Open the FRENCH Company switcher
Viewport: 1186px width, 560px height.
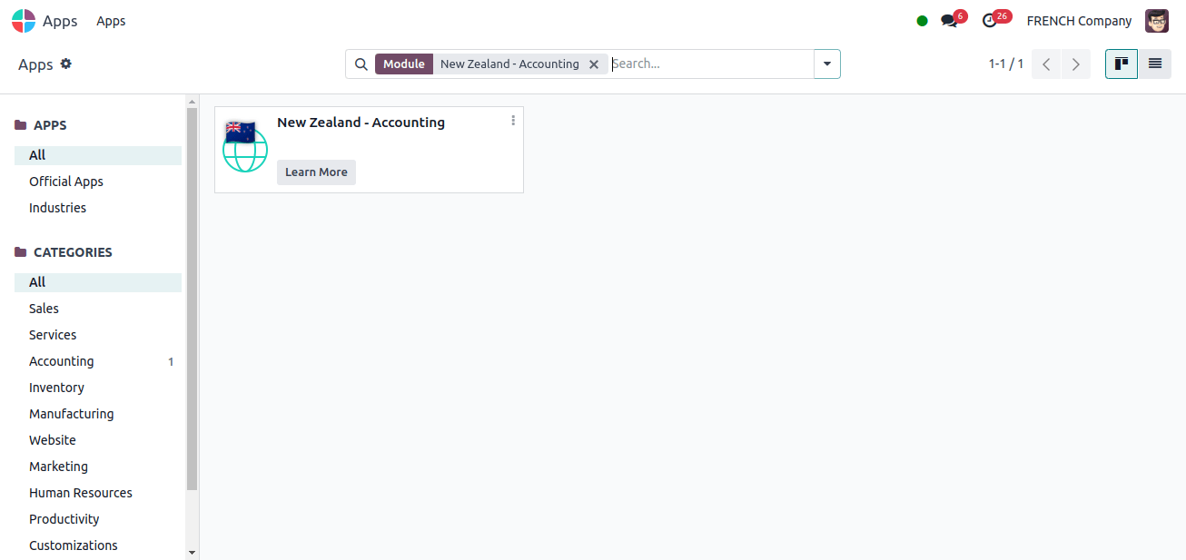[1079, 21]
